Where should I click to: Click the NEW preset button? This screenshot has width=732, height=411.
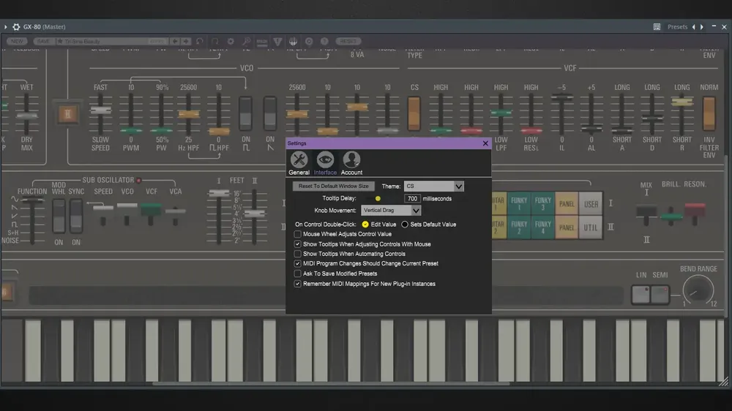(18, 42)
